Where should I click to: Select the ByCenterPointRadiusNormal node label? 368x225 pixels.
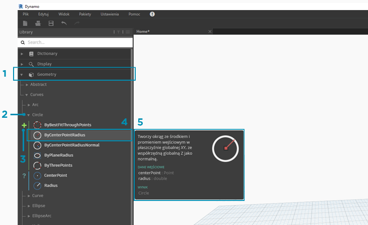click(x=72, y=145)
